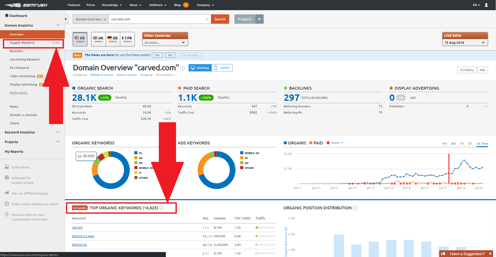Screen dimensions: 496x257
Task: Click the plus icon next to Projects
Action: pos(259,19)
